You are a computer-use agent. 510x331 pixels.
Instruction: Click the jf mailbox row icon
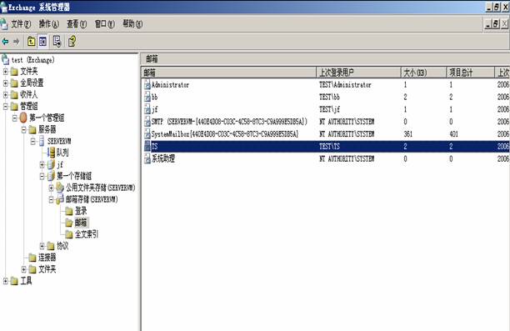[x=147, y=109]
